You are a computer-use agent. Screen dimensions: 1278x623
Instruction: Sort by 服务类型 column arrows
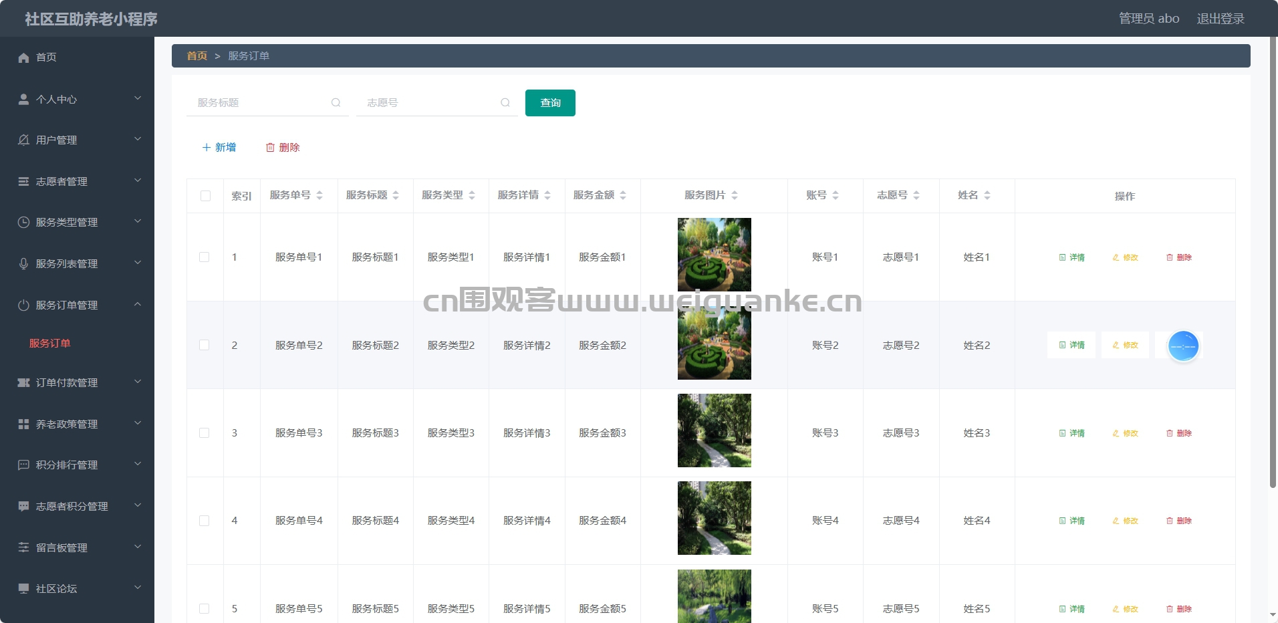point(472,195)
